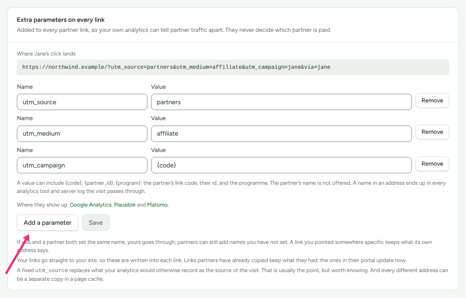Click the 'Where Jane's click lands' label
Viewport: 466px width, 298px height.
[46, 54]
